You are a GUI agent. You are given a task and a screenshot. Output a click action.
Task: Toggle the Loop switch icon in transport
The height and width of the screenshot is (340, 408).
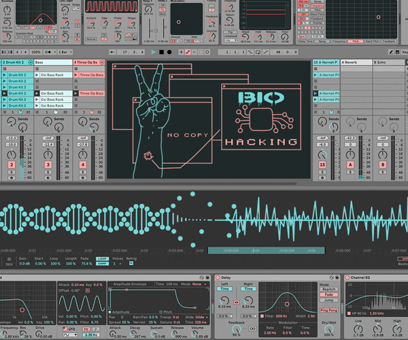[258, 52]
